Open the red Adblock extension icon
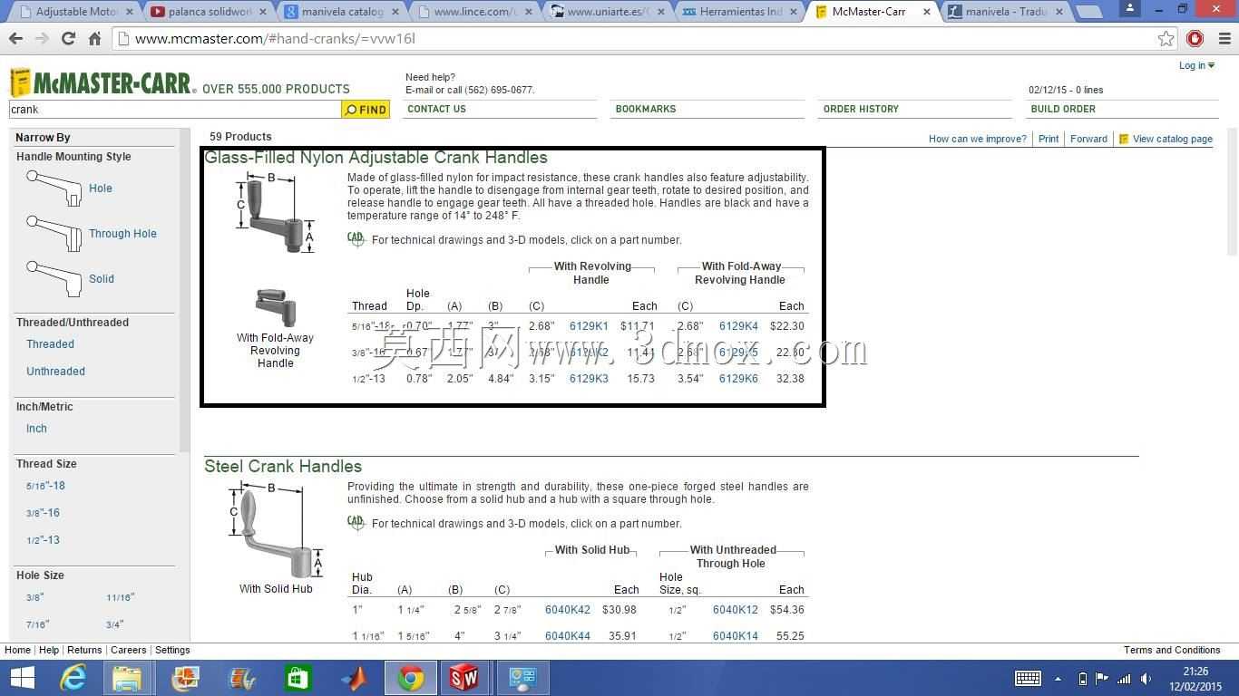Image resolution: width=1239 pixels, height=696 pixels. pyautogui.click(x=1195, y=39)
